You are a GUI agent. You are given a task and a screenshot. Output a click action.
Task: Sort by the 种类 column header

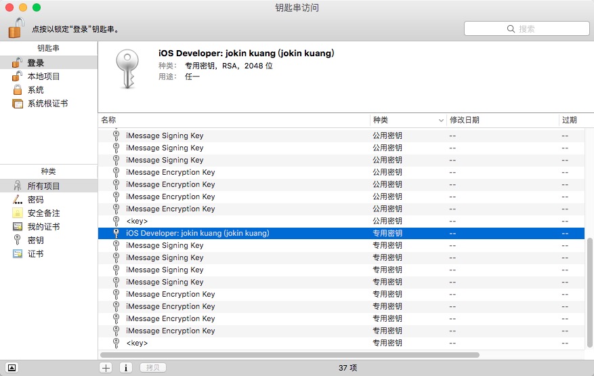[x=408, y=120]
